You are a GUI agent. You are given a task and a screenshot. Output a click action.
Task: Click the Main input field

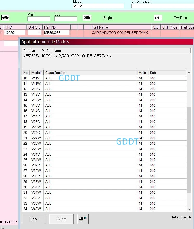(x=39, y=19)
